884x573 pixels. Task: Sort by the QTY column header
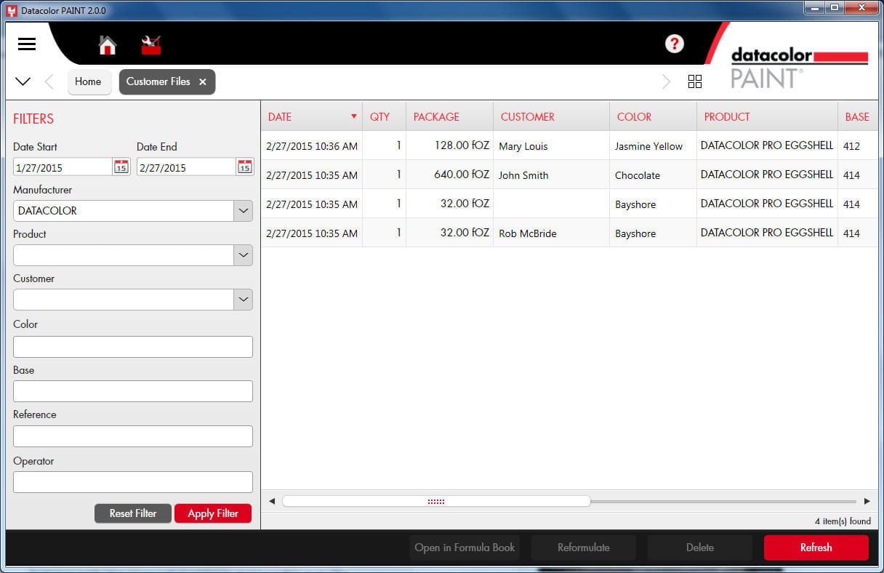coord(384,116)
